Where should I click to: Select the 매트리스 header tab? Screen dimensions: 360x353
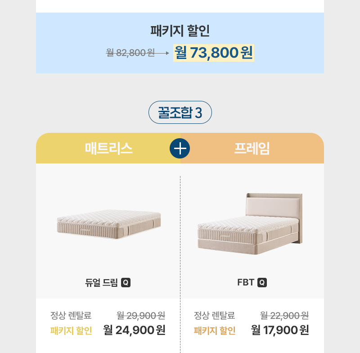(x=109, y=148)
